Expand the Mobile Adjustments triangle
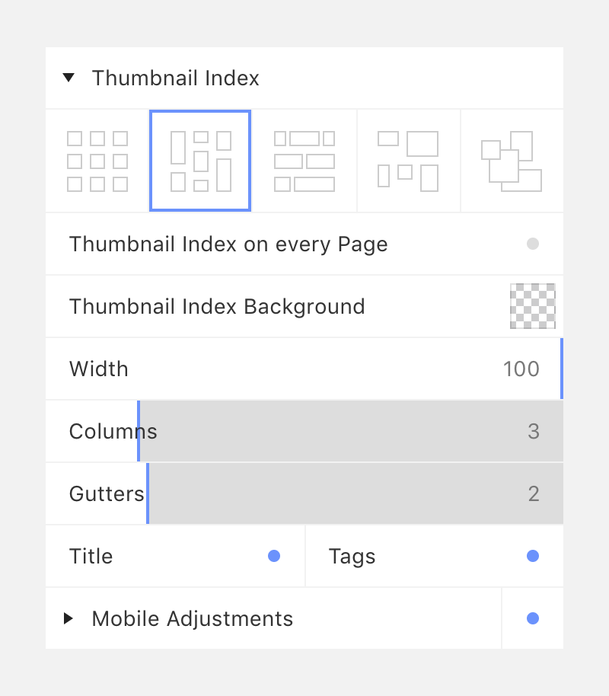The width and height of the screenshot is (609, 696). 68,618
